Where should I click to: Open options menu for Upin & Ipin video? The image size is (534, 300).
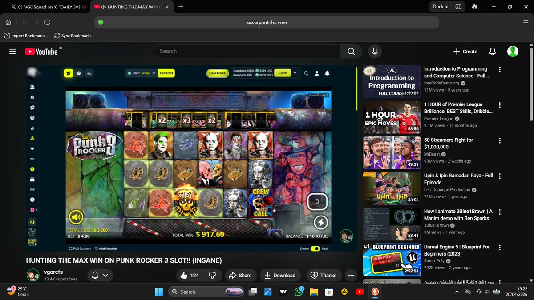pos(500,176)
